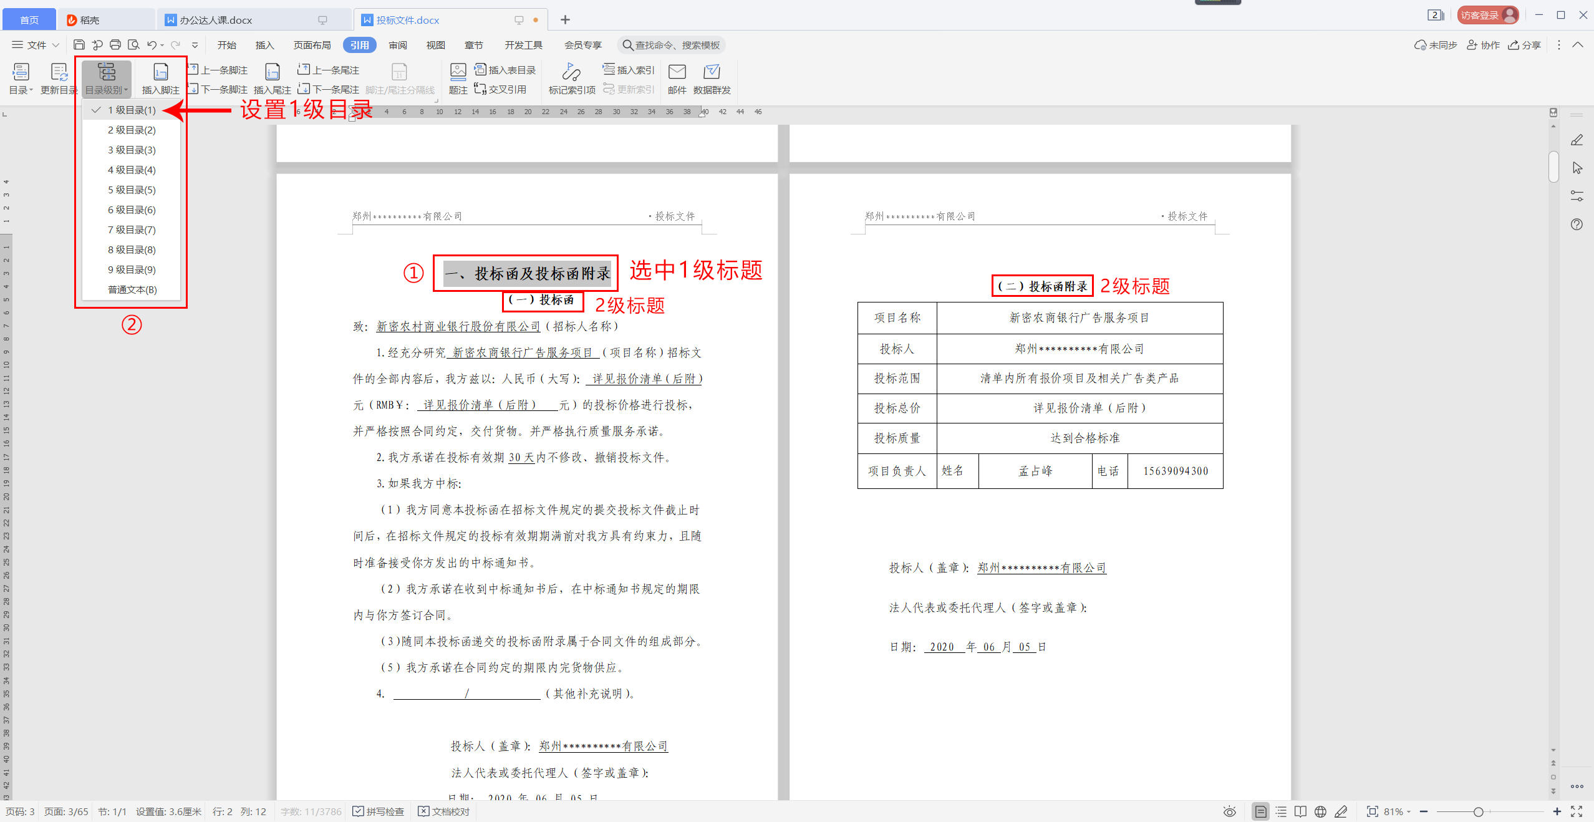Click the selection pointer icon in right sidebar
Viewport: 1594px width, 822px height.
coord(1577,168)
